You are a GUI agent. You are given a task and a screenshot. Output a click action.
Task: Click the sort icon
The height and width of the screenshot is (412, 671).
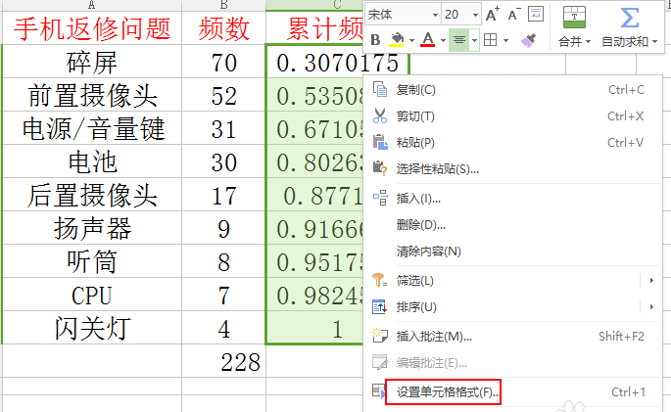[x=379, y=307]
